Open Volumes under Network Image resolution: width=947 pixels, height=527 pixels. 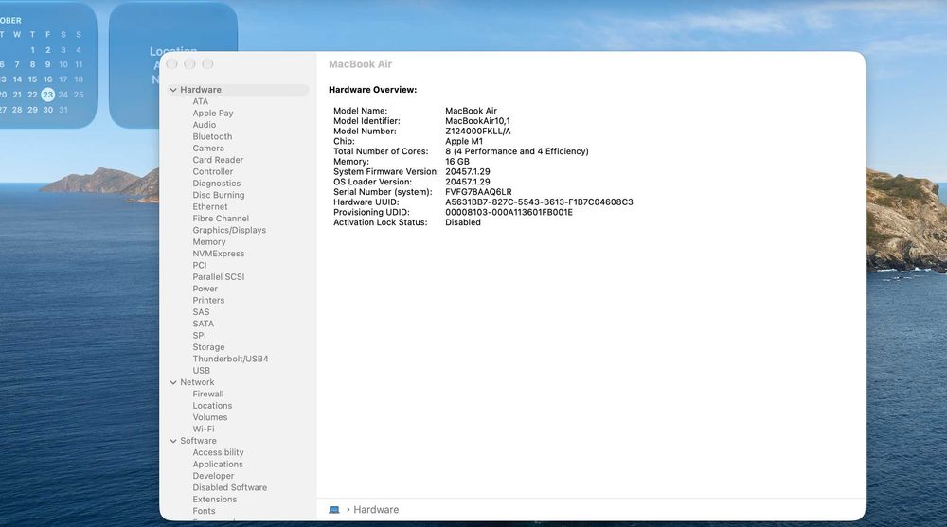tap(210, 418)
